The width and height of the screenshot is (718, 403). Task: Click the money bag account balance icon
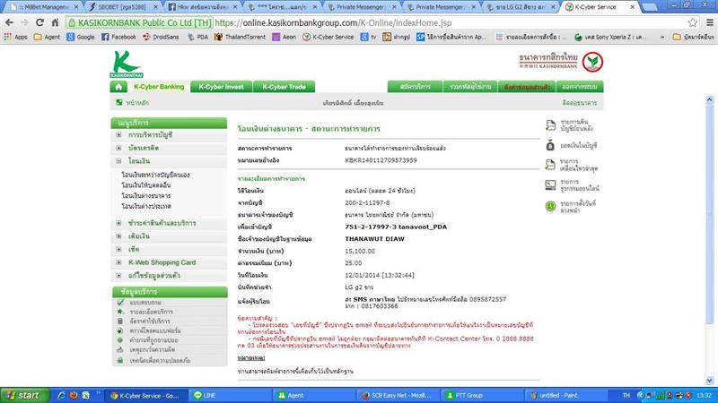tap(550, 145)
